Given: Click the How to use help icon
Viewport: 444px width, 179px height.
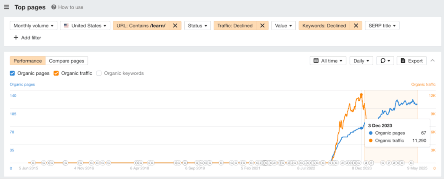Looking at the screenshot, I should point(54,7).
